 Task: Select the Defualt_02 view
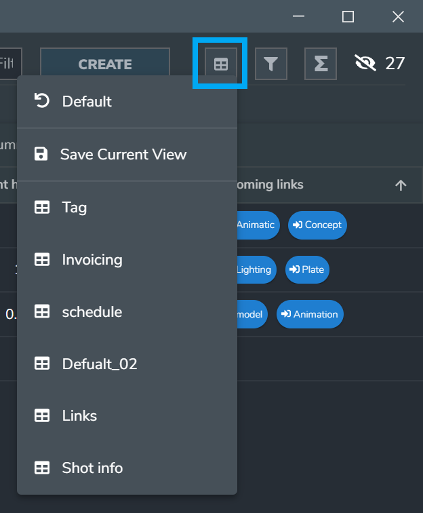[x=99, y=364]
